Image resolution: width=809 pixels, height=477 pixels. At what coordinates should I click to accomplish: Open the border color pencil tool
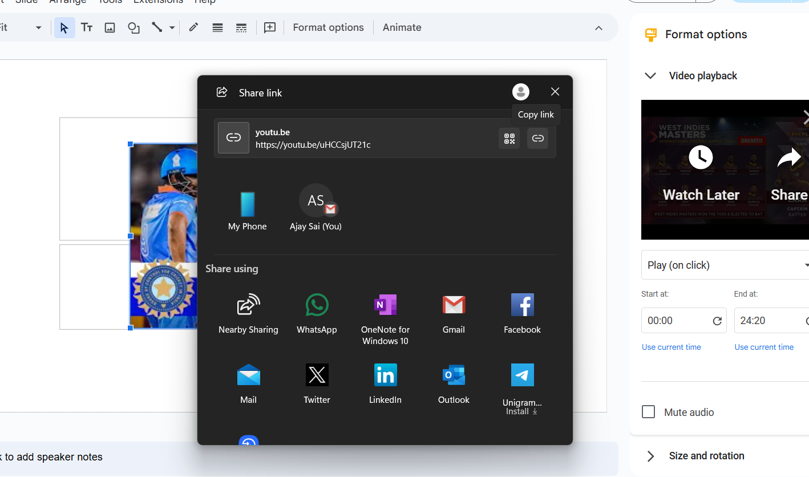coord(193,27)
